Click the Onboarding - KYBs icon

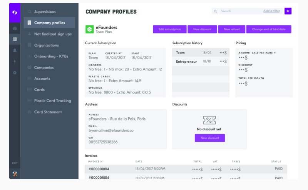coord(29,56)
